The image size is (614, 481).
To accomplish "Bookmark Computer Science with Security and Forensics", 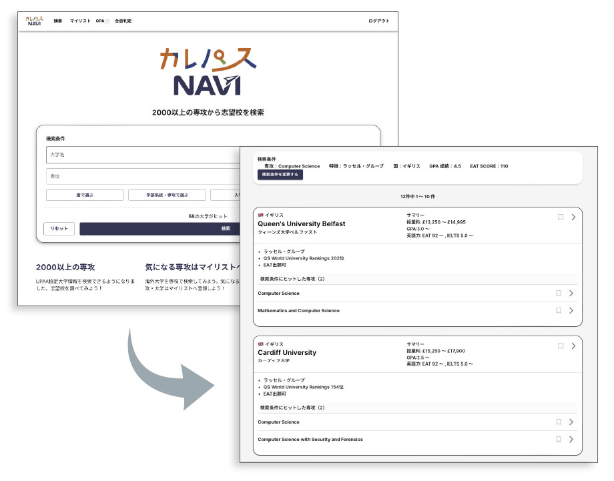I will click(x=559, y=439).
